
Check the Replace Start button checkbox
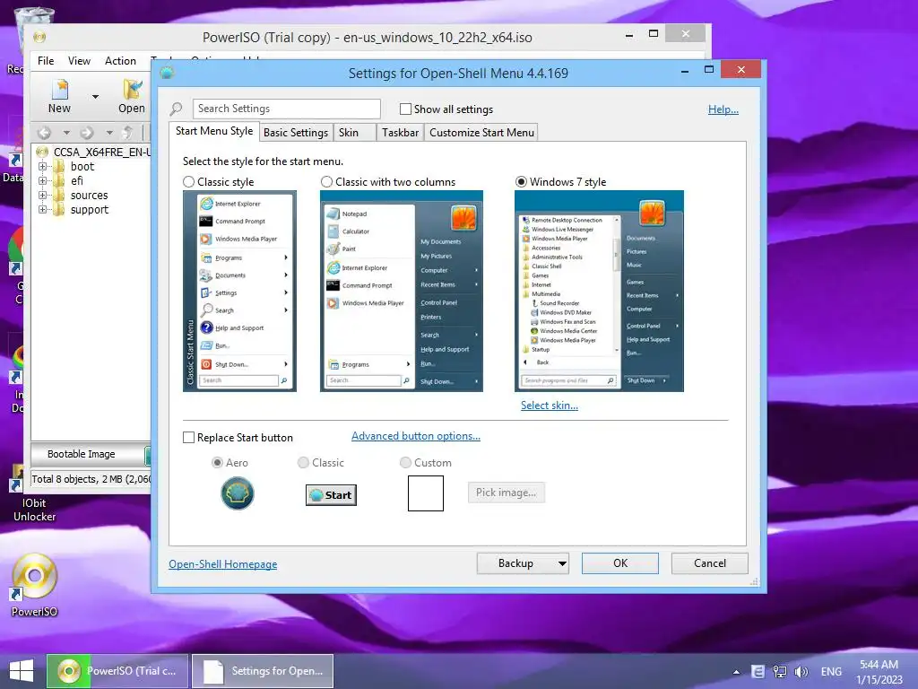188,437
